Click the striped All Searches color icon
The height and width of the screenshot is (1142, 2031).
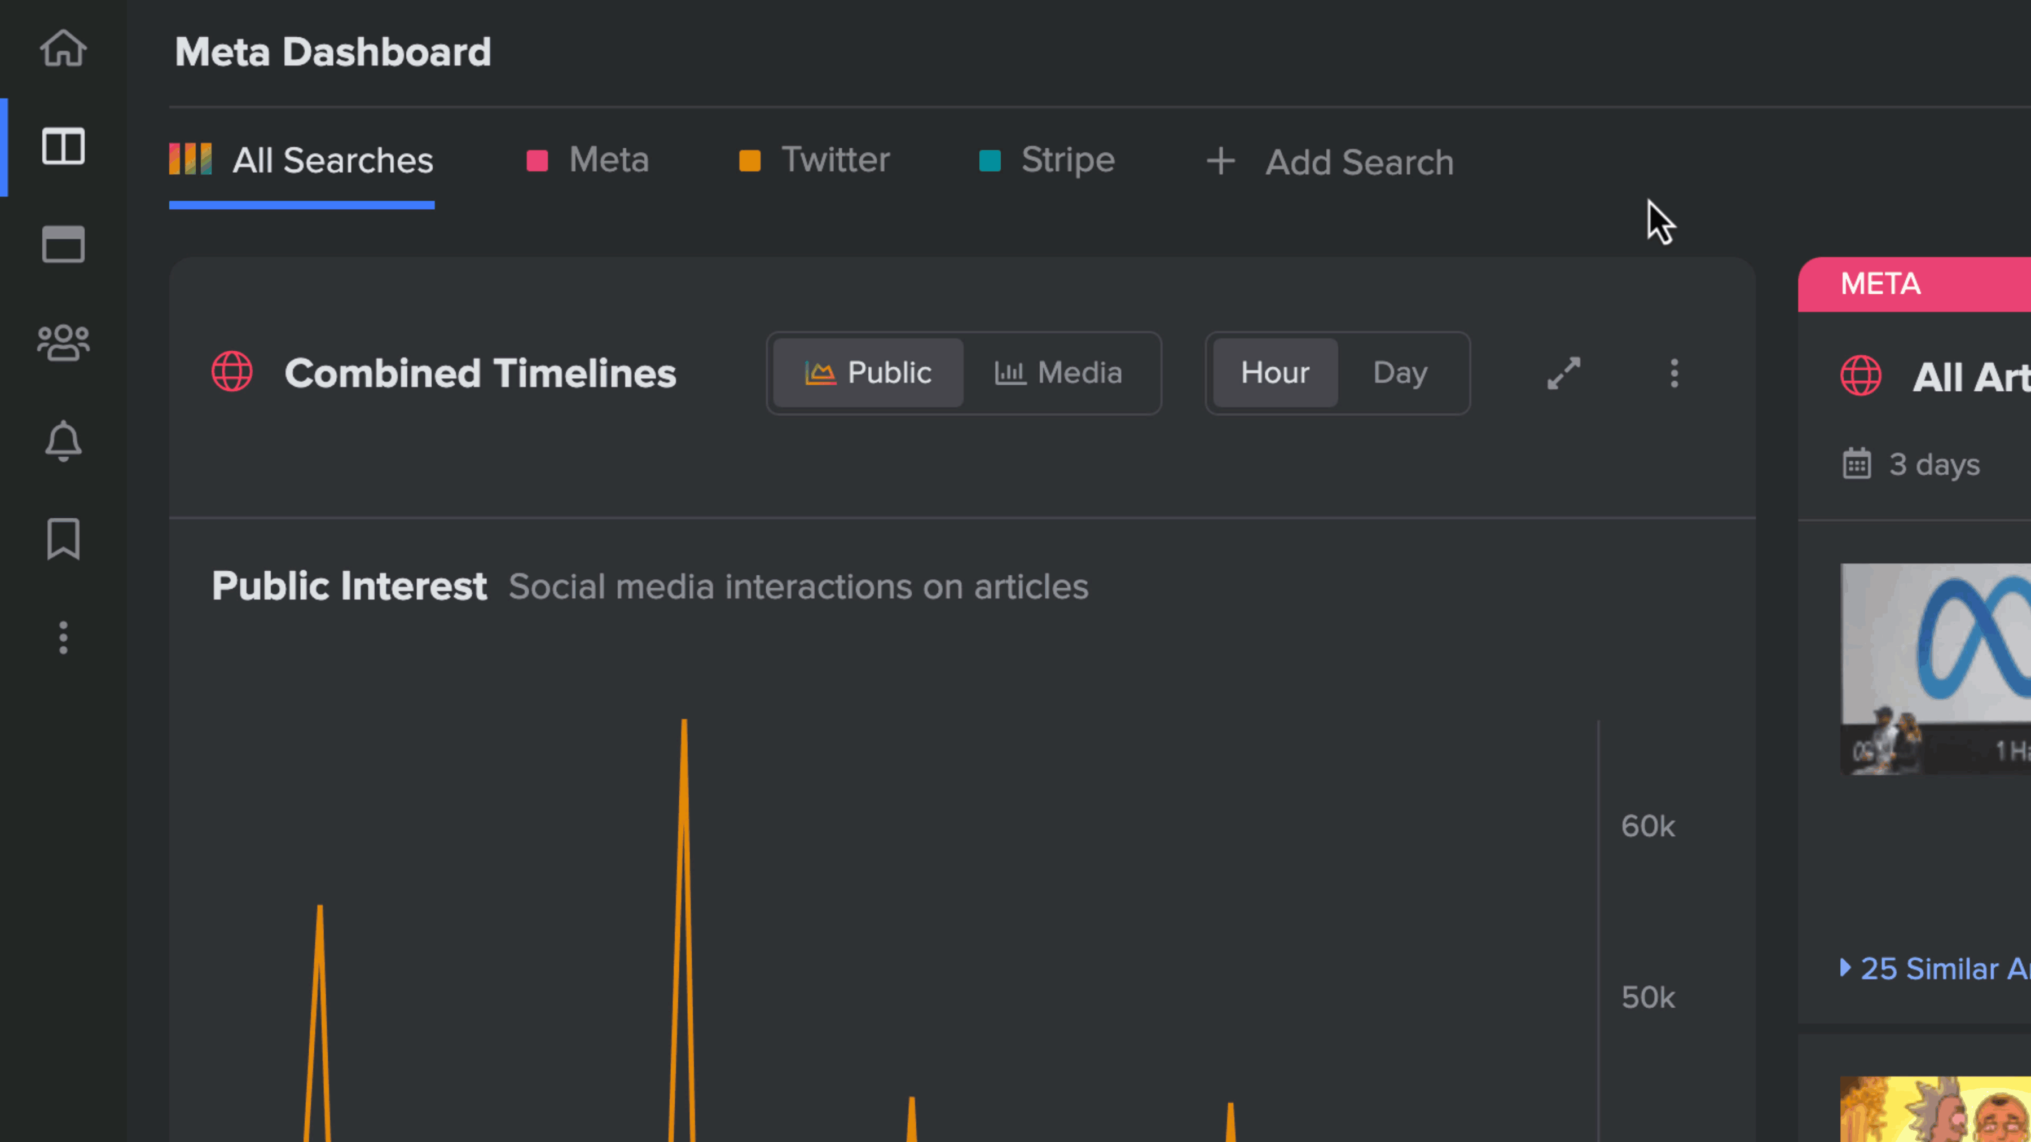point(190,159)
